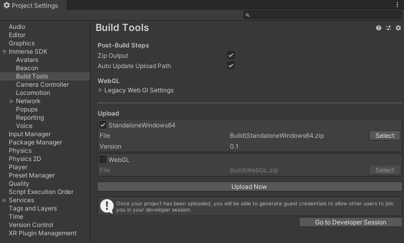The image size is (404, 243).
Task: Open Camera Controller settings
Action: [x=42, y=85]
